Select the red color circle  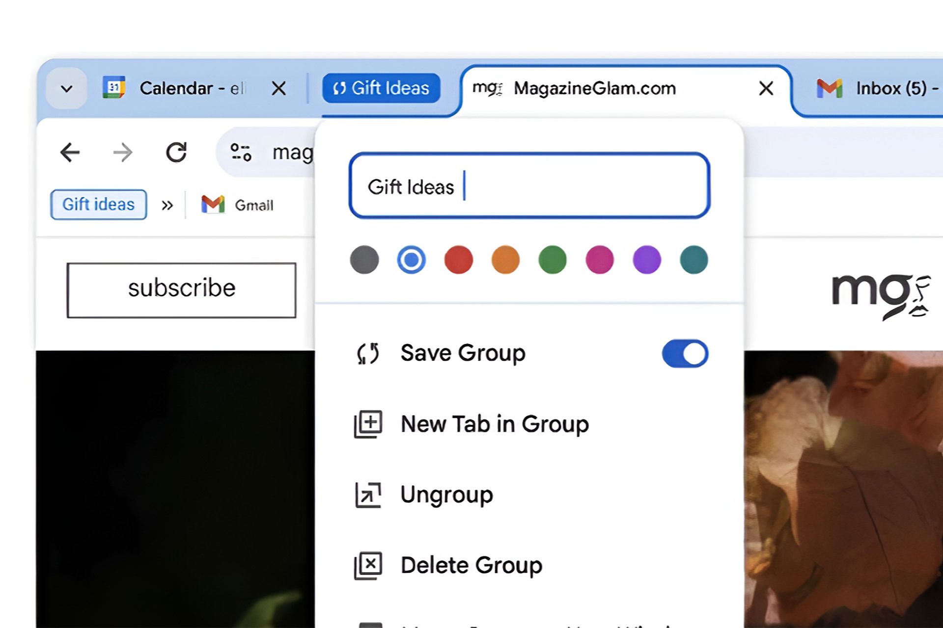pyautogui.click(x=459, y=260)
